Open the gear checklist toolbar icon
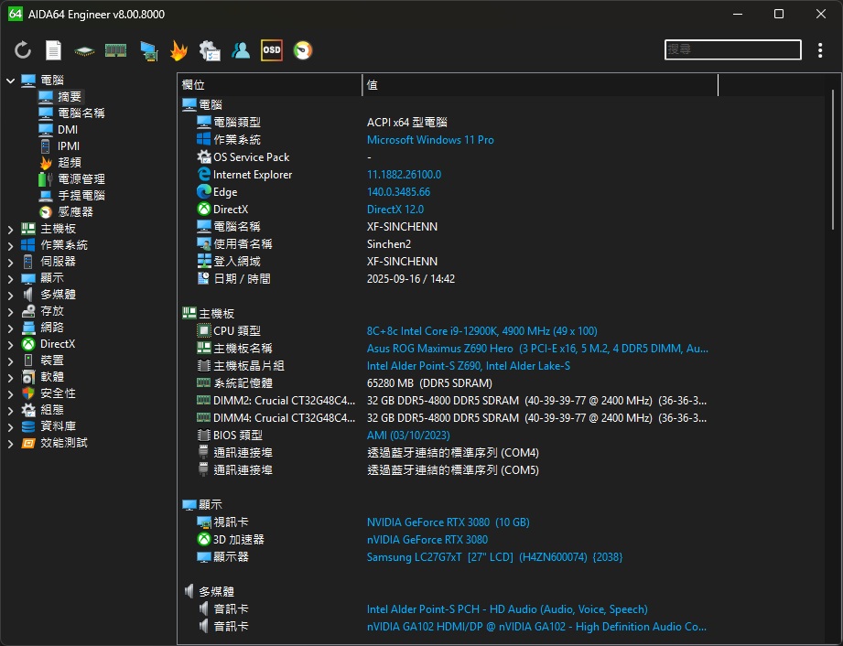This screenshot has height=646, width=843. pos(210,50)
